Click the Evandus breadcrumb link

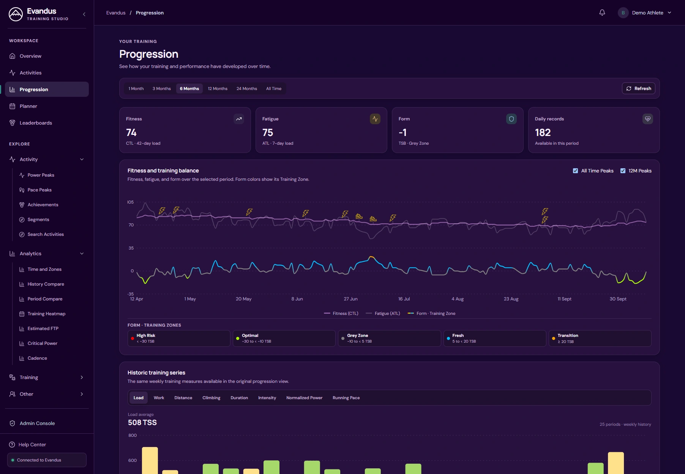pyautogui.click(x=116, y=13)
